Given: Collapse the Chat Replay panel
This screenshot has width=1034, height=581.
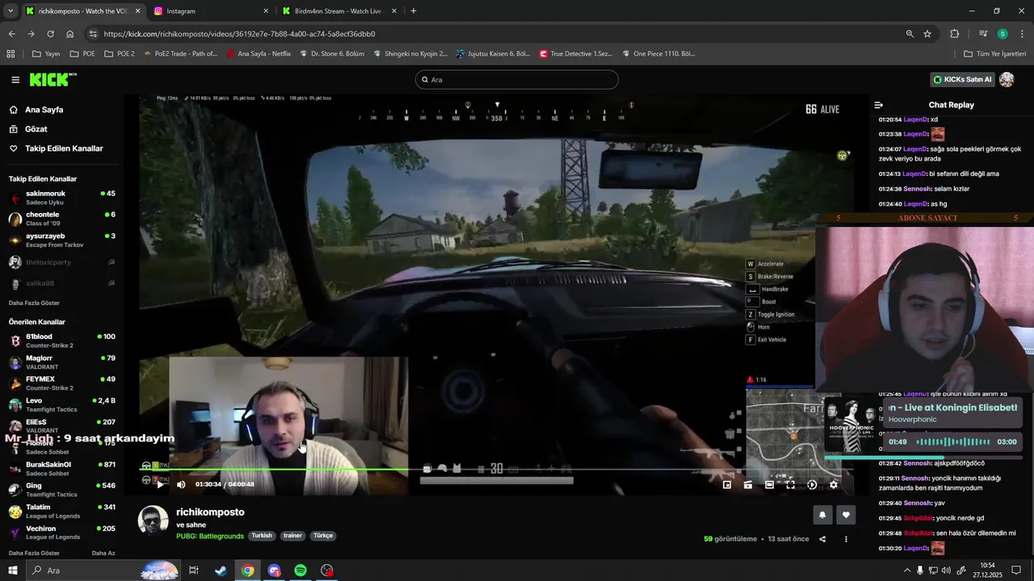Looking at the screenshot, I should (879, 105).
